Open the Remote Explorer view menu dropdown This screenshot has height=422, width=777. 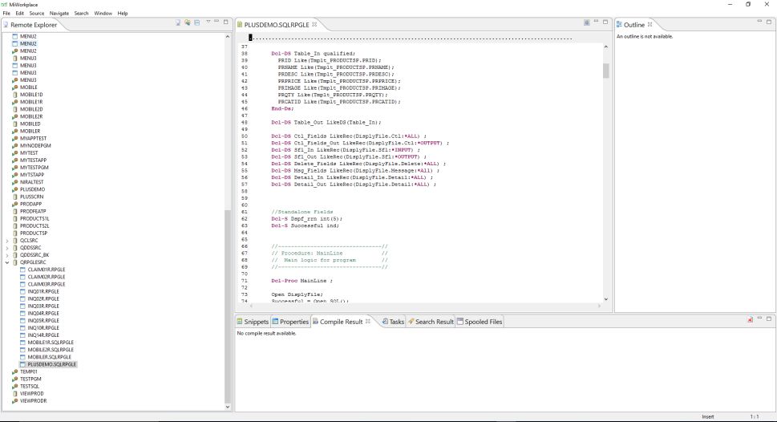click(208, 22)
